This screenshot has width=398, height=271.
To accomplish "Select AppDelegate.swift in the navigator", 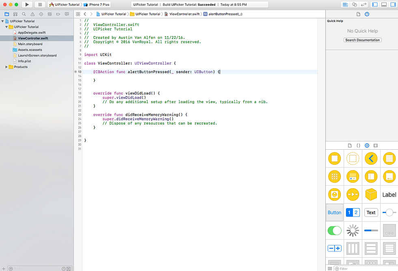I will pyautogui.click(x=32, y=33).
